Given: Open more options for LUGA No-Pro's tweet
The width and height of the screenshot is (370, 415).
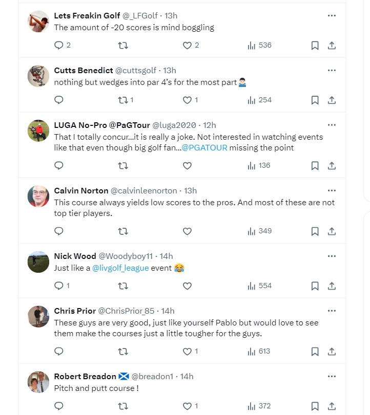Looking at the screenshot, I should 332,125.
